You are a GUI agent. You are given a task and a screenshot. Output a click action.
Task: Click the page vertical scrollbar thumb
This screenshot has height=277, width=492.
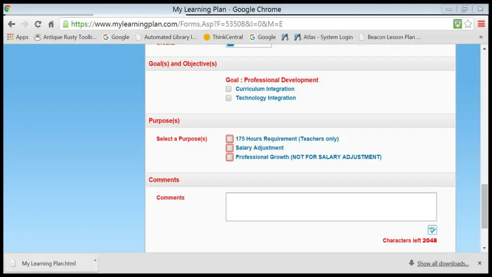pos(484,207)
